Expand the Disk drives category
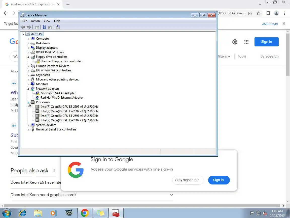This screenshot has height=218, width=290. pos(28,43)
